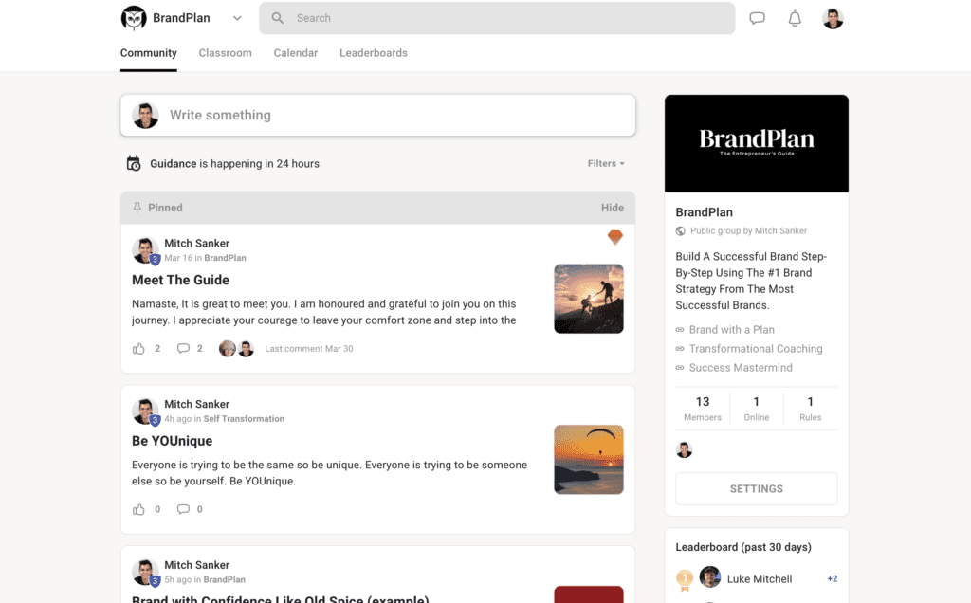Image resolution: width=971 pixels, height=603 pixels.
Task: Switch to the Calendar tab
Action: click(x=296, y=53)
